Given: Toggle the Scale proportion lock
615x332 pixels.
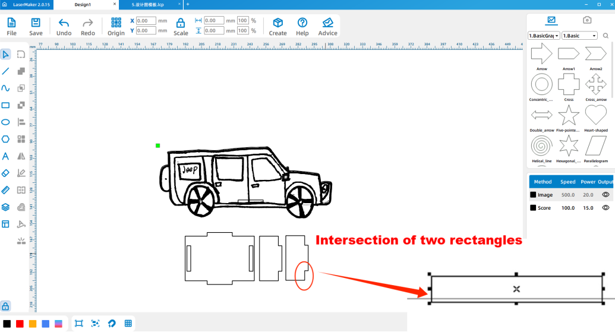Looking at the screenshot, I should pos(181,23).
